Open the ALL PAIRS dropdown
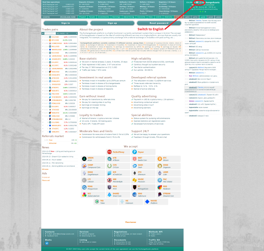 (x=67, y=33)
